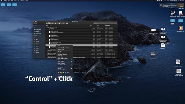
Task: Expand the Share submenu arrow
Action: 72,60
